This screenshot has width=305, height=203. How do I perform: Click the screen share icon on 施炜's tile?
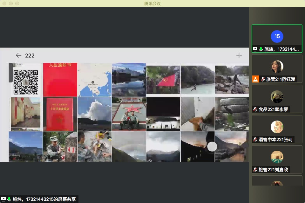[x=255, y=49]
